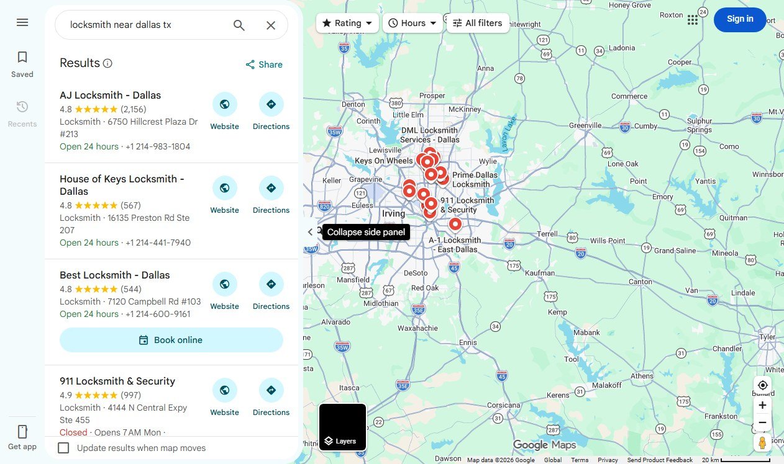The image size is (784, 464).
Task: Click Irving city label on map
Action: coord(393,213)
